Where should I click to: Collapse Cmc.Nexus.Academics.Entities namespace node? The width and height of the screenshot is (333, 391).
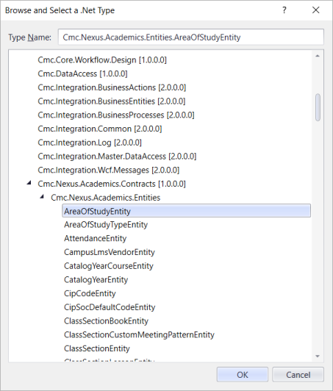point(42,197)
